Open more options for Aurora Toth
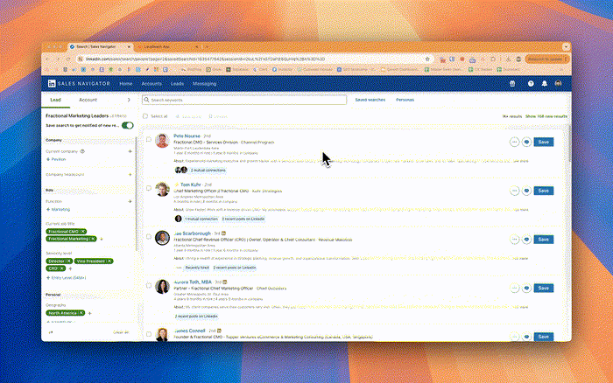The image size is (613, 383). pyautogui.click(x=515, y=289)
